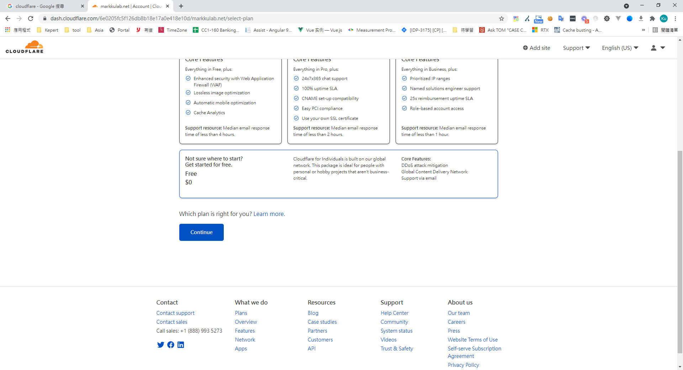
Task: Switch to the cloudflare Google search tab
Action: click(x=44, y=6)
